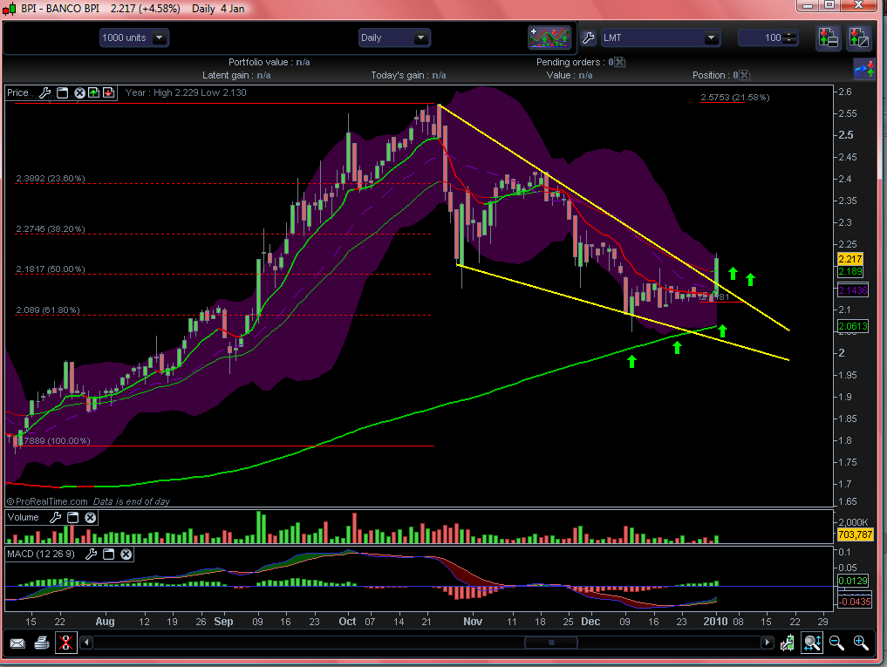The height and width of the screenshot is (667, 887).
Task: Zoom in with the plus magnifier
Action: pos(861,643)
